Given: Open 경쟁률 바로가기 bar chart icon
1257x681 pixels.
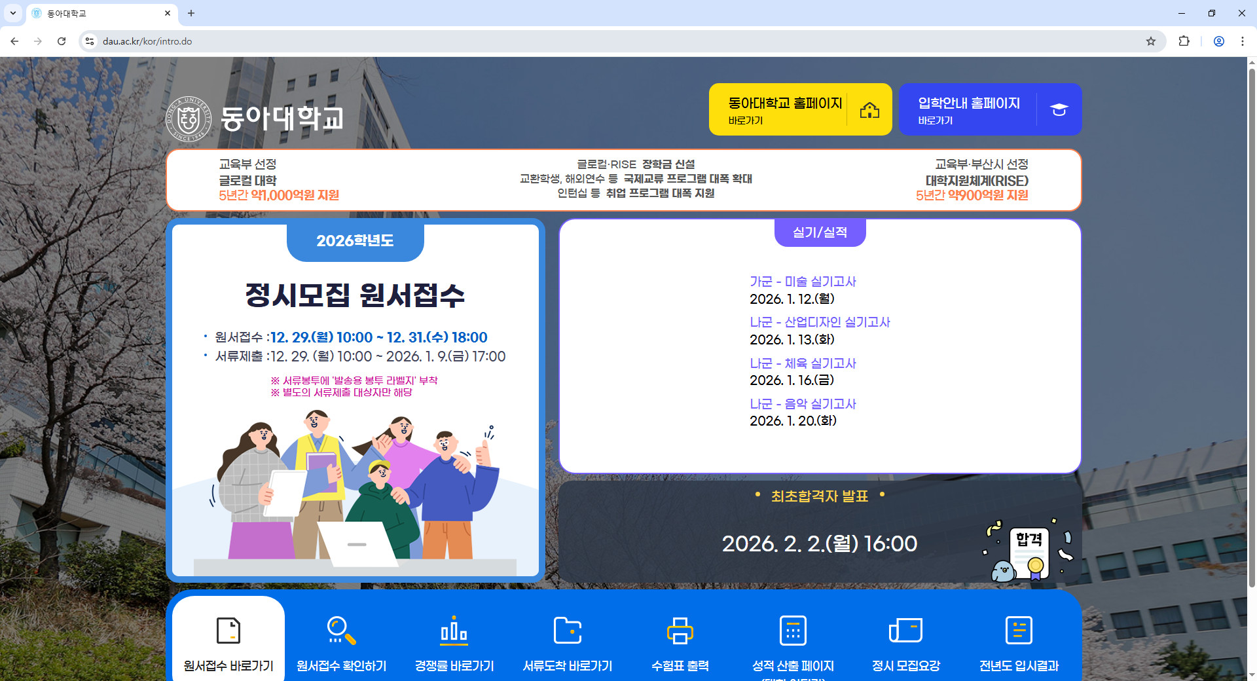Looking at the screenshot, I should coord(454,631).
